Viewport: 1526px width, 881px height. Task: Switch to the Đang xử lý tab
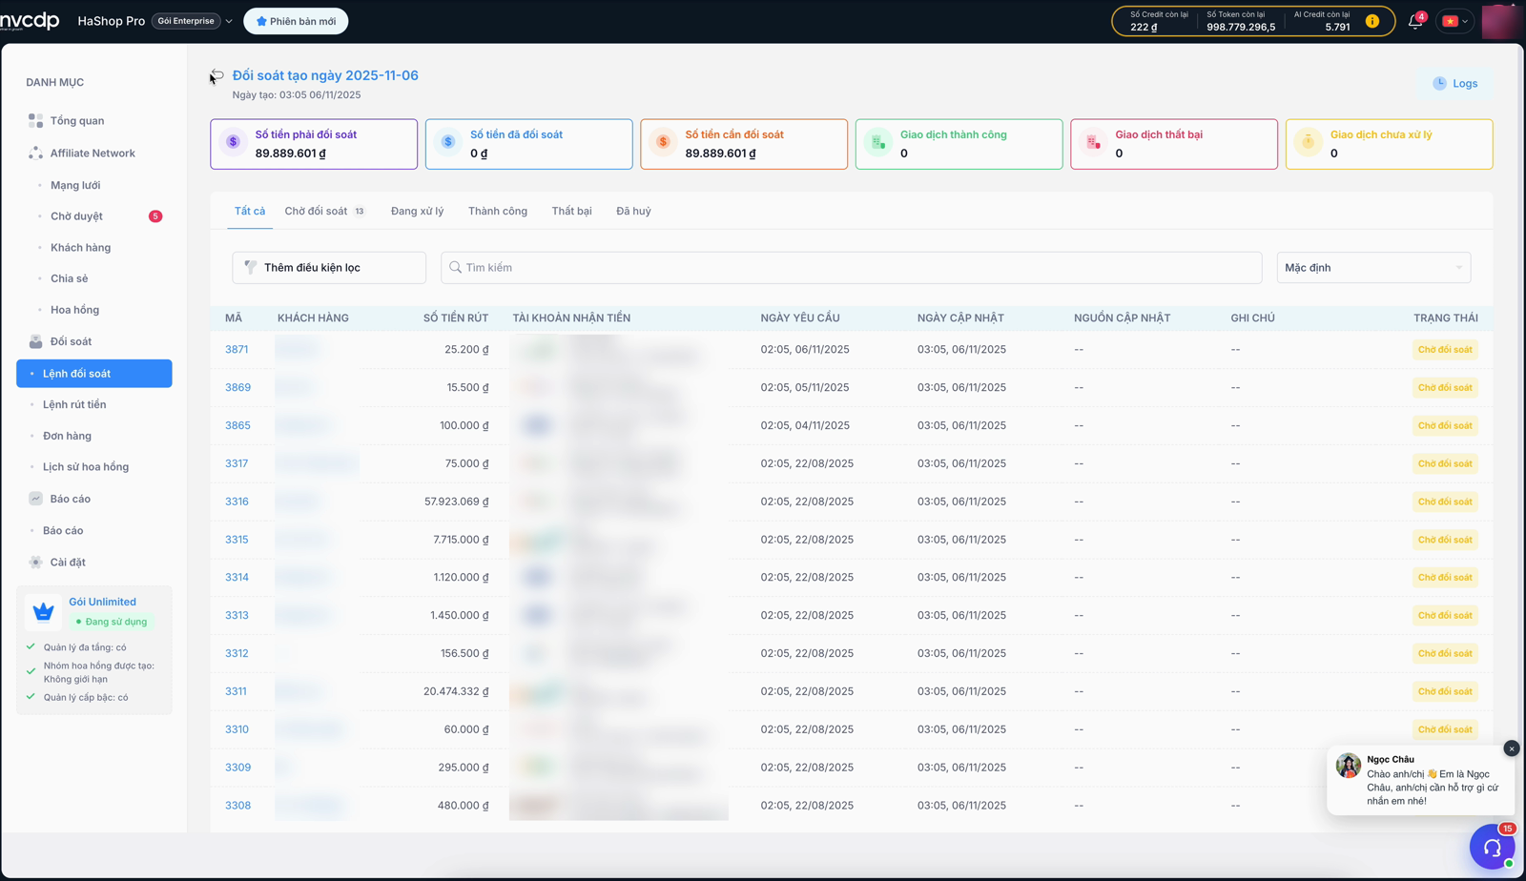417,211
